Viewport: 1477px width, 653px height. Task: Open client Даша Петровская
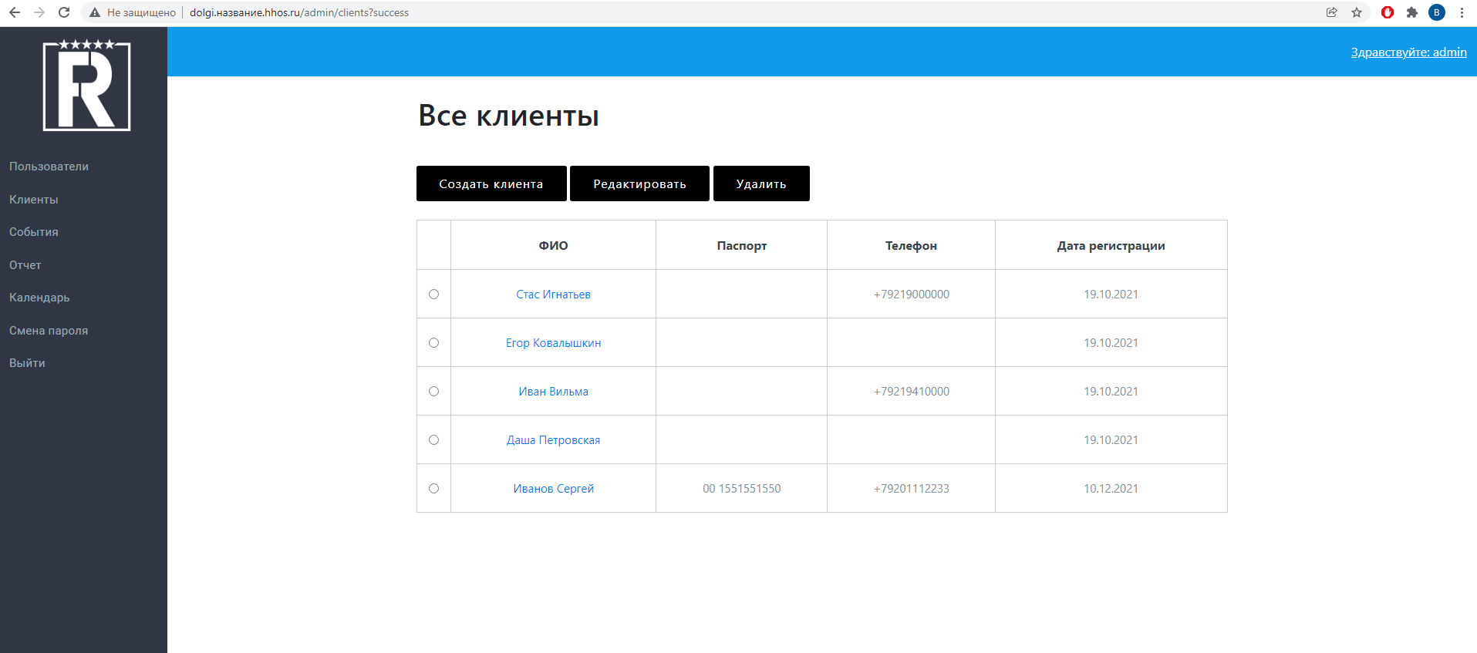(x=553, y=440)
